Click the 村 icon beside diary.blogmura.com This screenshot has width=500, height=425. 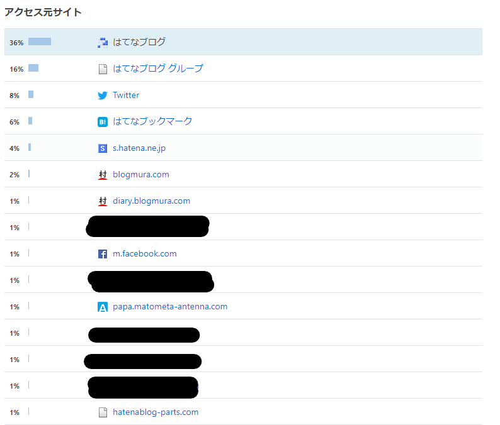103,201
